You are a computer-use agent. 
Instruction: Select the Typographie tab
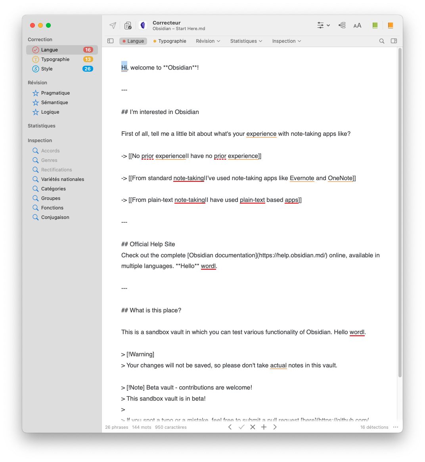[x=170, y=41]
